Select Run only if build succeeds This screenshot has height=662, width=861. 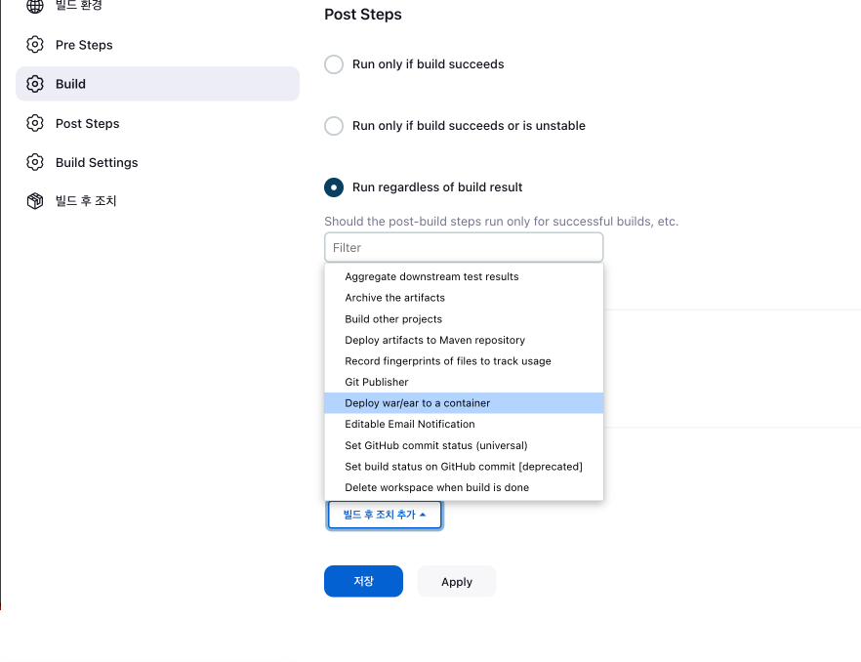(334, 64)
